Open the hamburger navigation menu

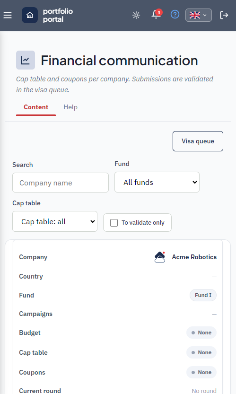(x=8, y=15)
